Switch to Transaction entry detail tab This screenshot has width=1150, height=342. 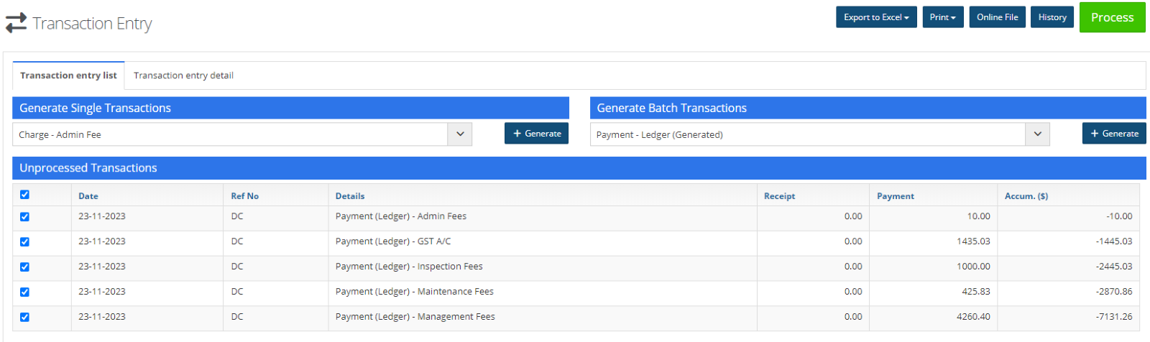tap(183, 75)
